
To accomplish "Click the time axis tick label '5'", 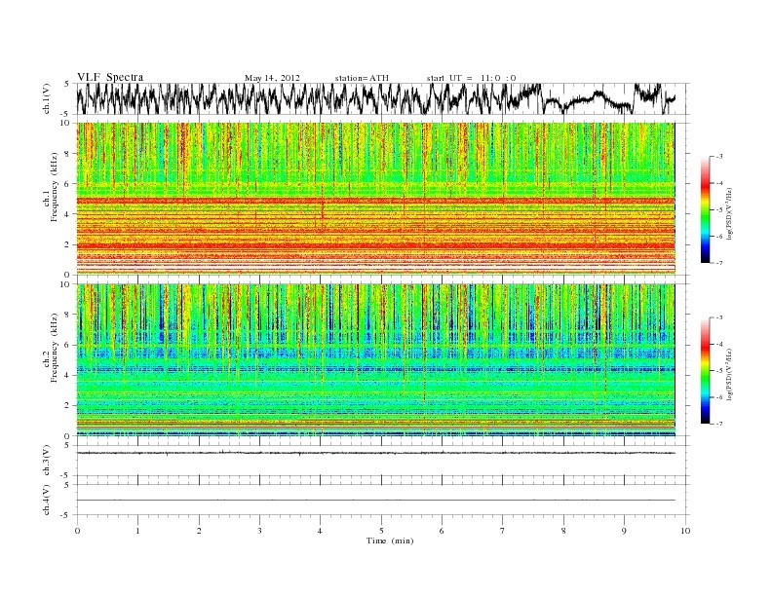I will pyautogui.click(x=381, y=531).
